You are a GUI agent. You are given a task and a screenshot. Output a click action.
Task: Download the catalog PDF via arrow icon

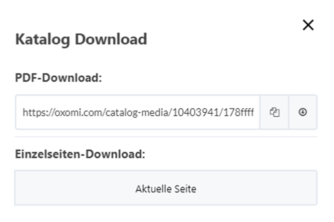pyautogui.click(x=303, y=112)
